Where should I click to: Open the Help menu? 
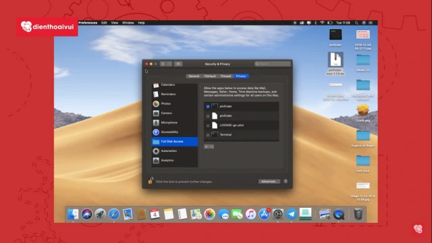tap(141, 23)
